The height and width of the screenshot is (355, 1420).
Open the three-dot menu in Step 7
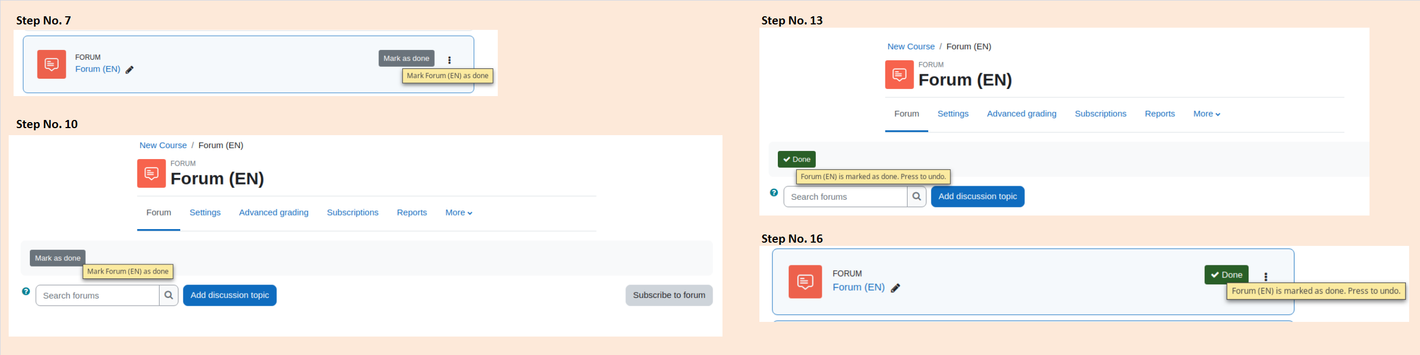(x=449, y=60)
